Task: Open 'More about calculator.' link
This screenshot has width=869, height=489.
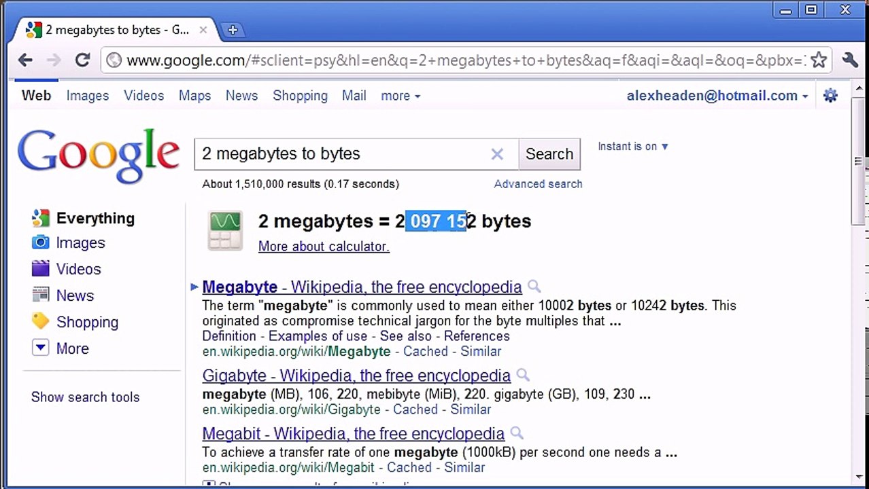Action: [324, 247]
